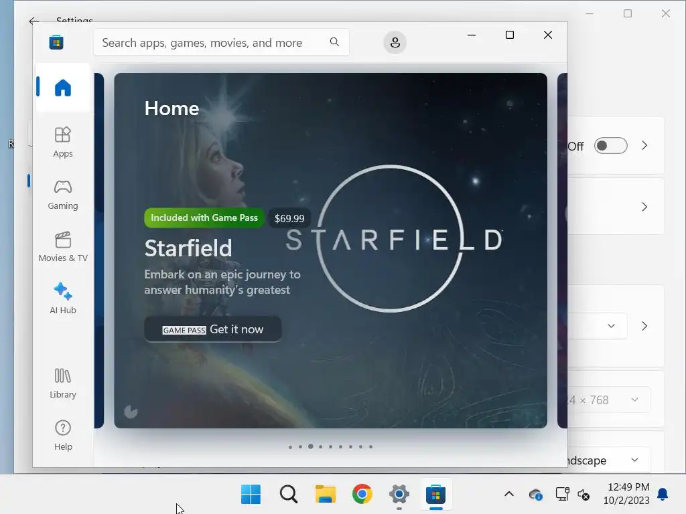Click the search magnifier icon in Store
The image size is (686, 514).
tap(334, 42)
